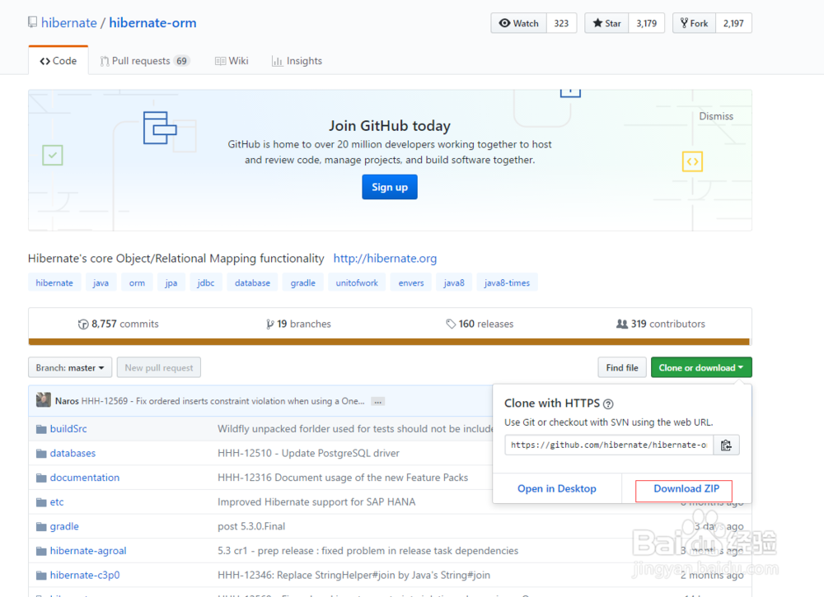Screen dimensions: 824x597
Task: Switch to the Code tab
Action: (x=59, y=61)
